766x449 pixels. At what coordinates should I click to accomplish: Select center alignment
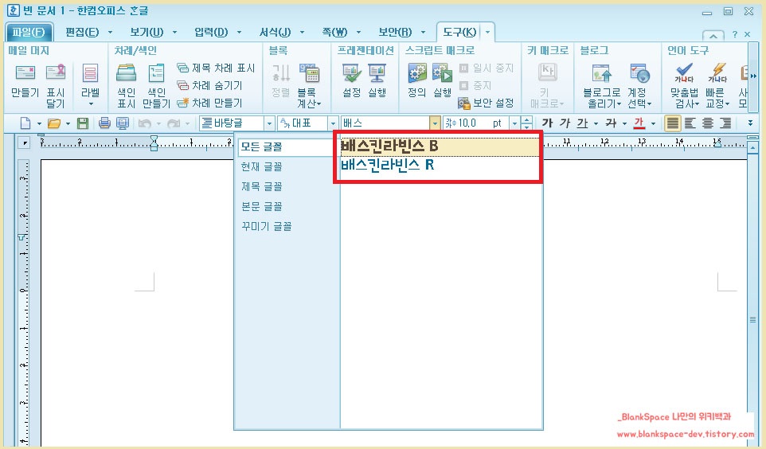click(x=707, y=123)
